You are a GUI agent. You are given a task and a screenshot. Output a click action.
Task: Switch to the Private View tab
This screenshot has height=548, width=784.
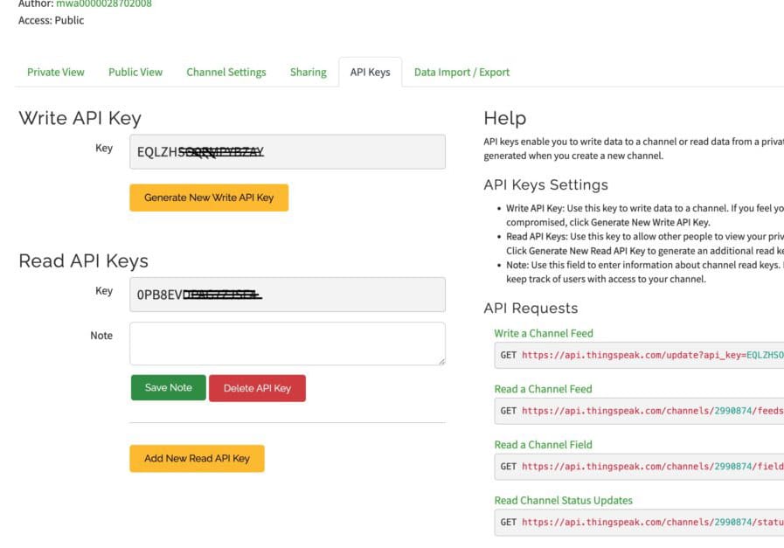55,72
